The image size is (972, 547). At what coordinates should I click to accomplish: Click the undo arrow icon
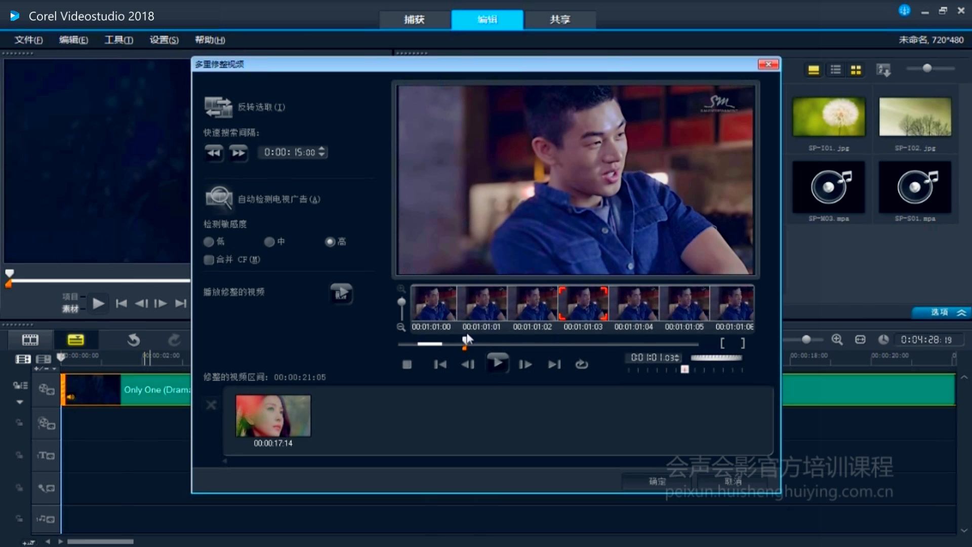point(133,339)
